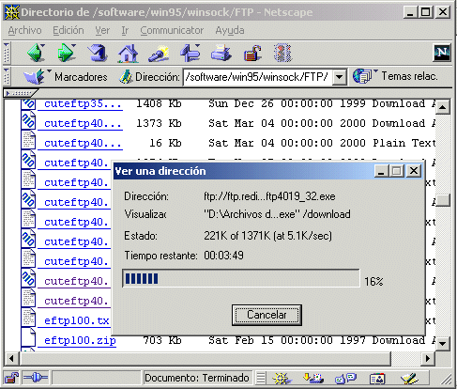This screenshot has height=389, width=457.
Task: Open the cuteftp40... link of 16 Kb
Action: click(x=80, y=143)
